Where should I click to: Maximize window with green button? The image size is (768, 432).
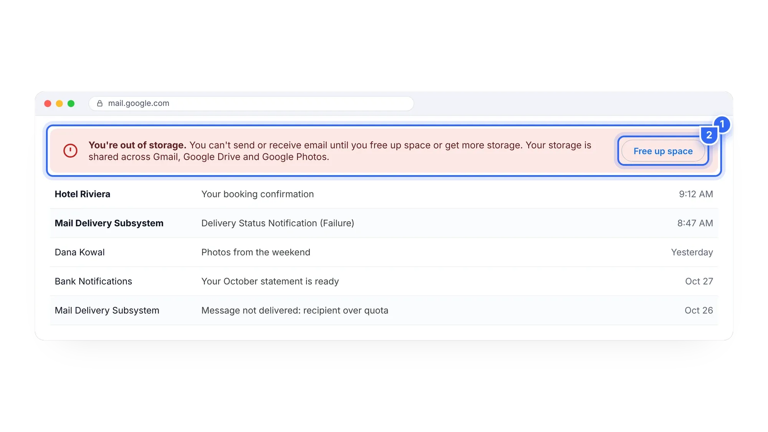pyautogui.click(x=71, y=103)
